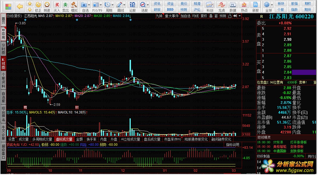Open 指标说明 indicator description
Image resolution: width=318 pixels, height=175 pixels.
[233, 145]
